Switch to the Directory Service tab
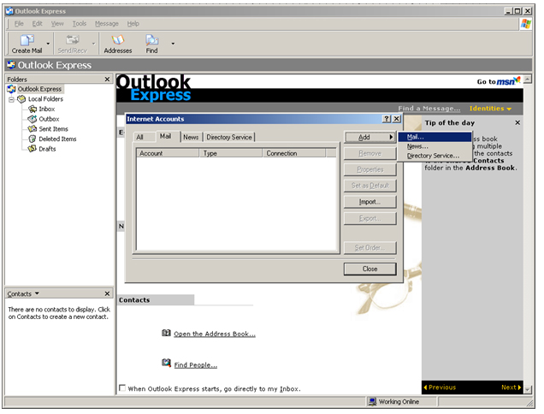Screen dimensions: 544x414 coord(229,138)
